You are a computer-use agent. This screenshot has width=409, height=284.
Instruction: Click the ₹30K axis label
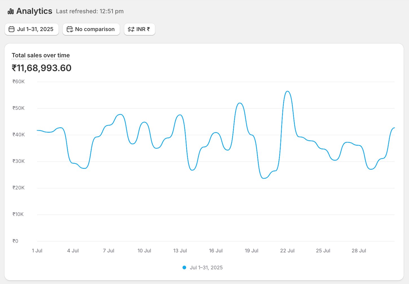(19, 161)
